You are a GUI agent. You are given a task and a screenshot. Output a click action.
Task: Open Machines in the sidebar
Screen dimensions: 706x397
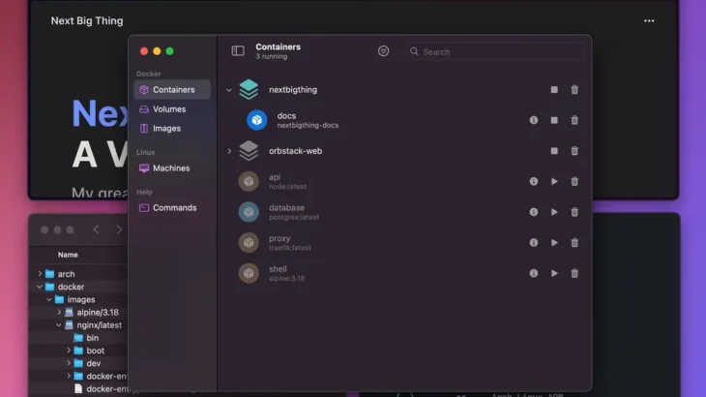point(172,168)
